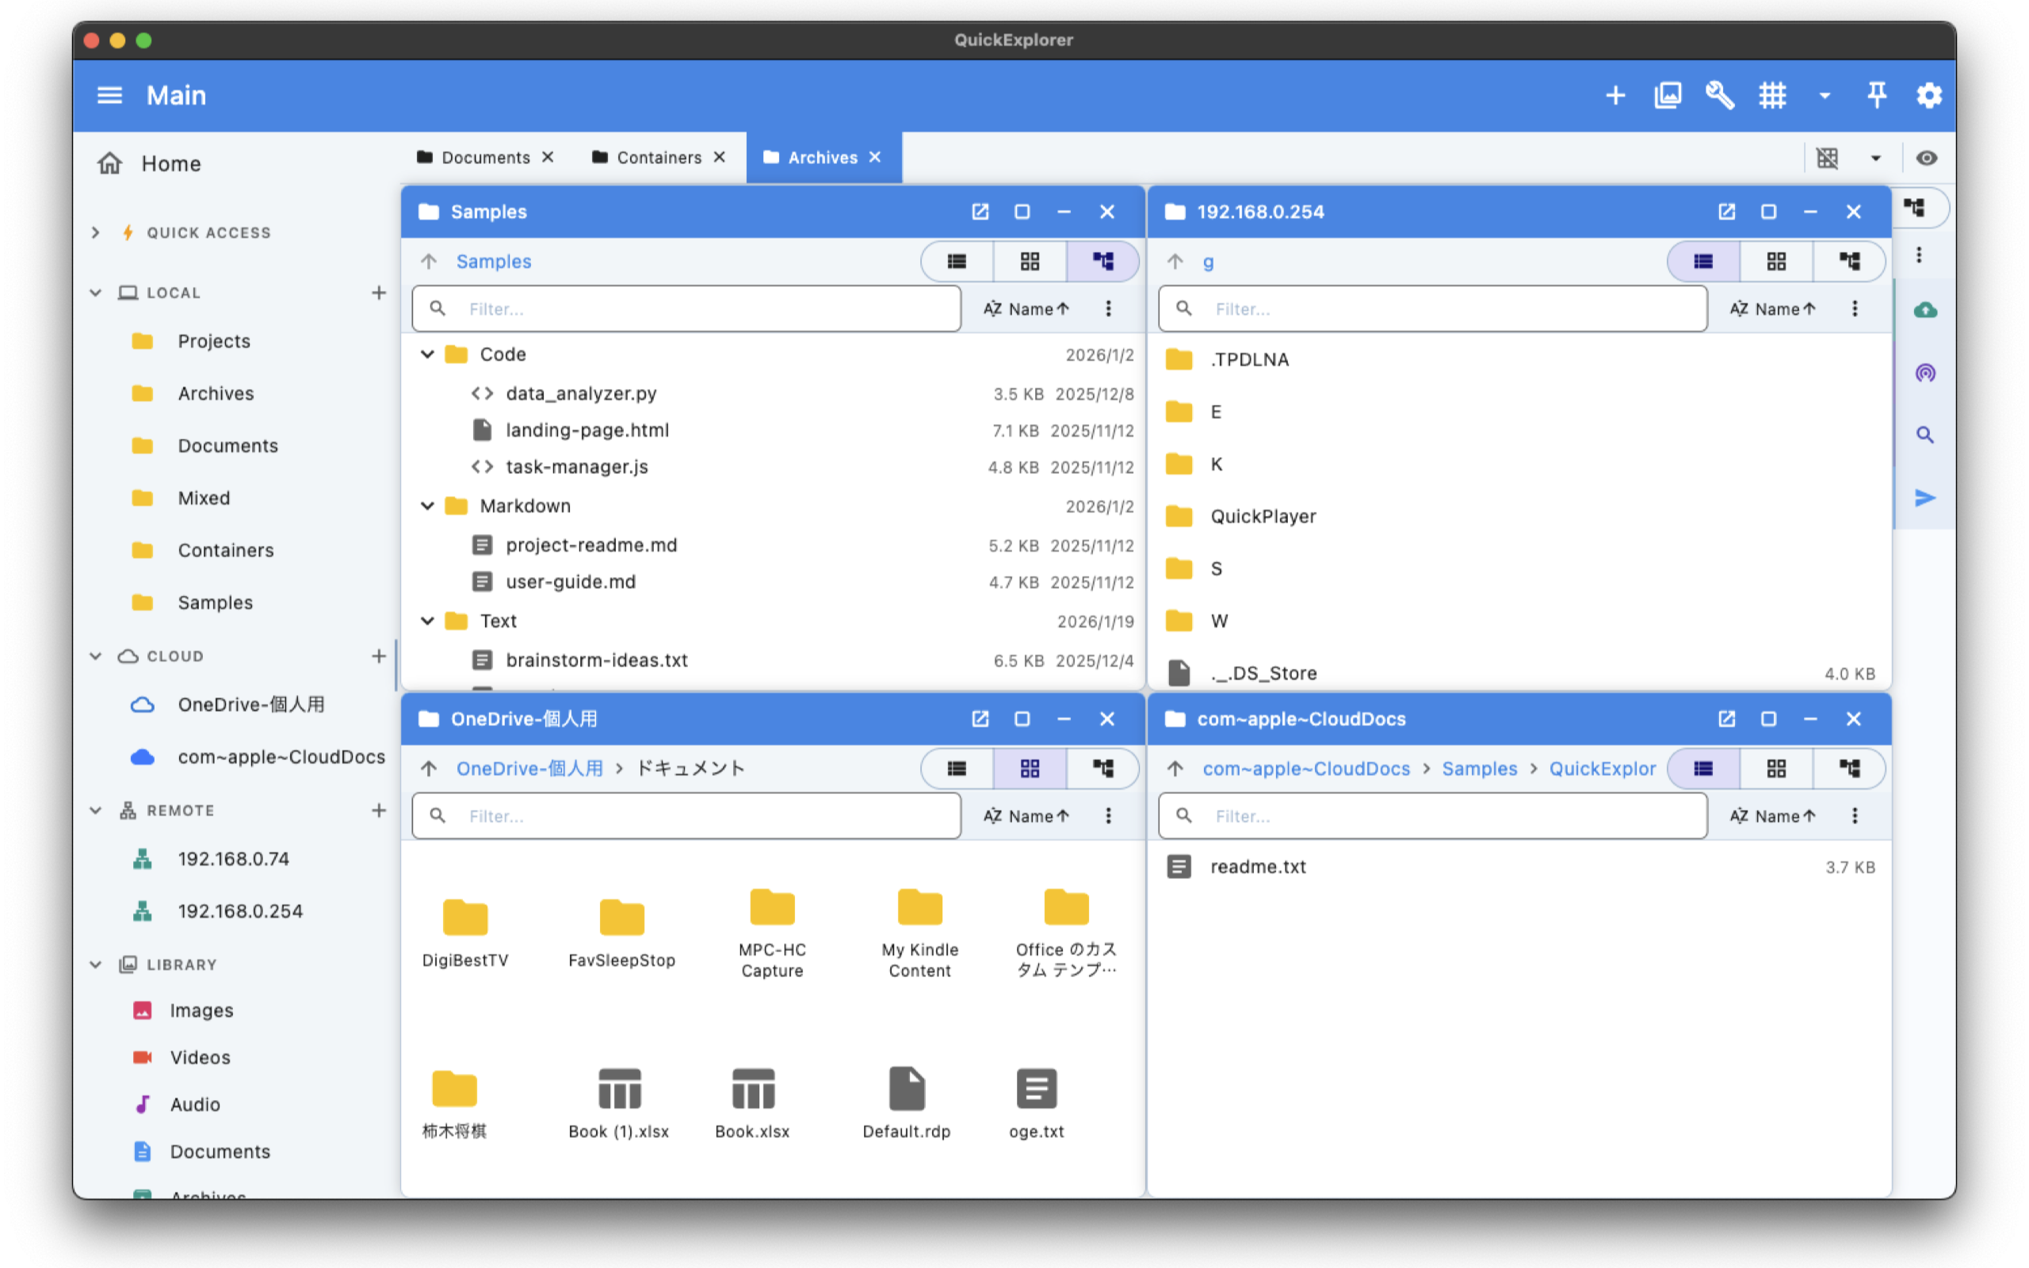2029x1268 pixels.
Task: Open Samples pane in a new window
Action: [x=980, y=212]
